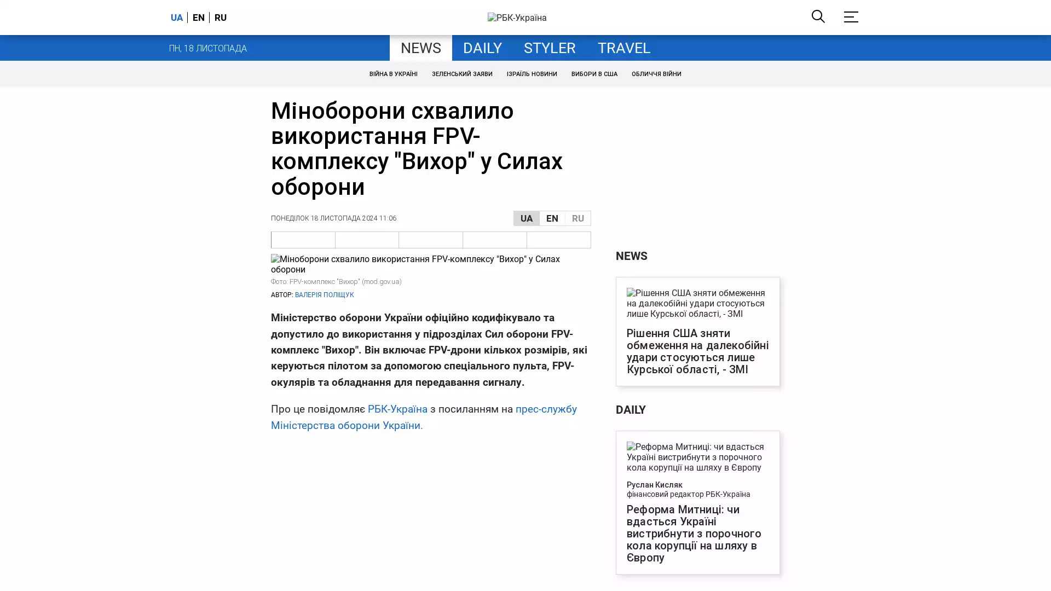Screen dimensions: 1051x591
Task: Open the ВІЙНА В УКРАЇНІ topic link
Action: pyautogui.click(x=393, y=74)
